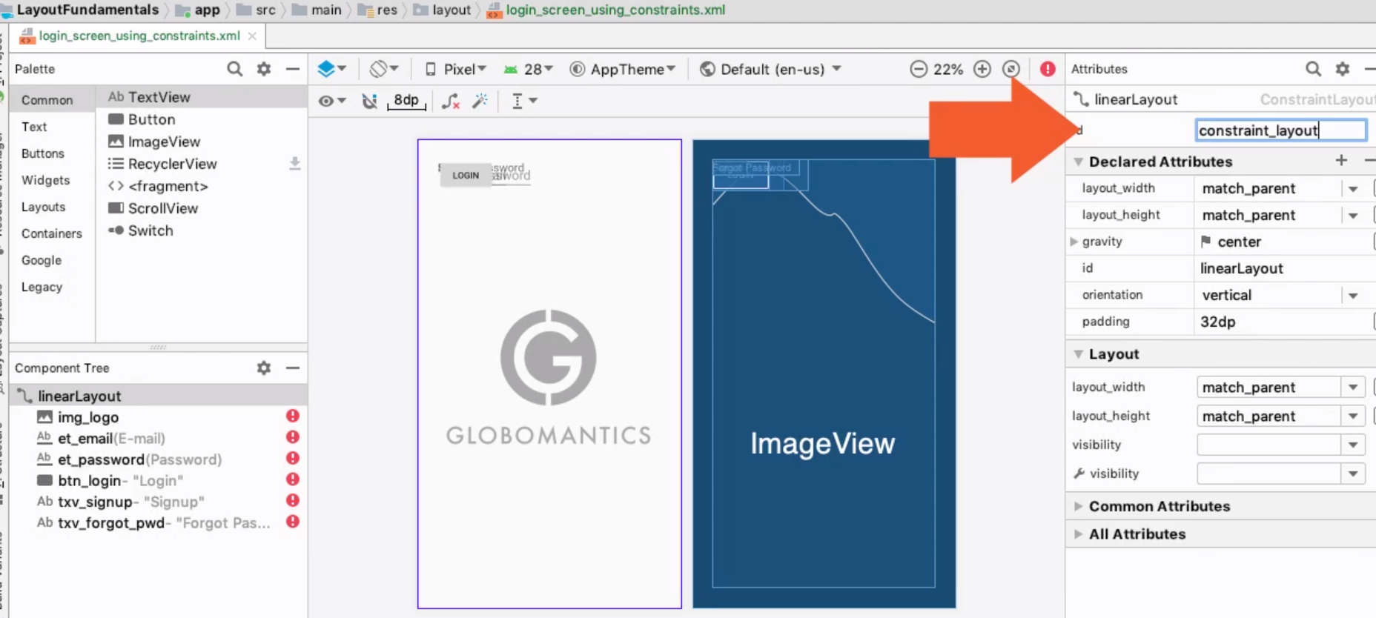The width and height of the screenshot is (1376, 618).
Task: Choose the Pixel device for preview
Action: tap(455, 69)
